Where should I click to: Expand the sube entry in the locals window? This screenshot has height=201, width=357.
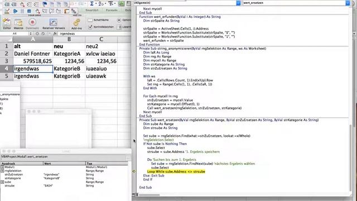pos(2,182)
